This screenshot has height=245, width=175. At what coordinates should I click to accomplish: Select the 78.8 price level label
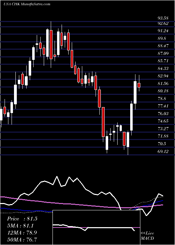(162, 99)
